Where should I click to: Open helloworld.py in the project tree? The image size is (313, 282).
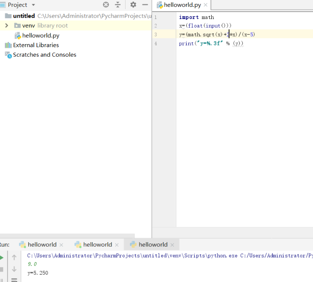(41, 35)
